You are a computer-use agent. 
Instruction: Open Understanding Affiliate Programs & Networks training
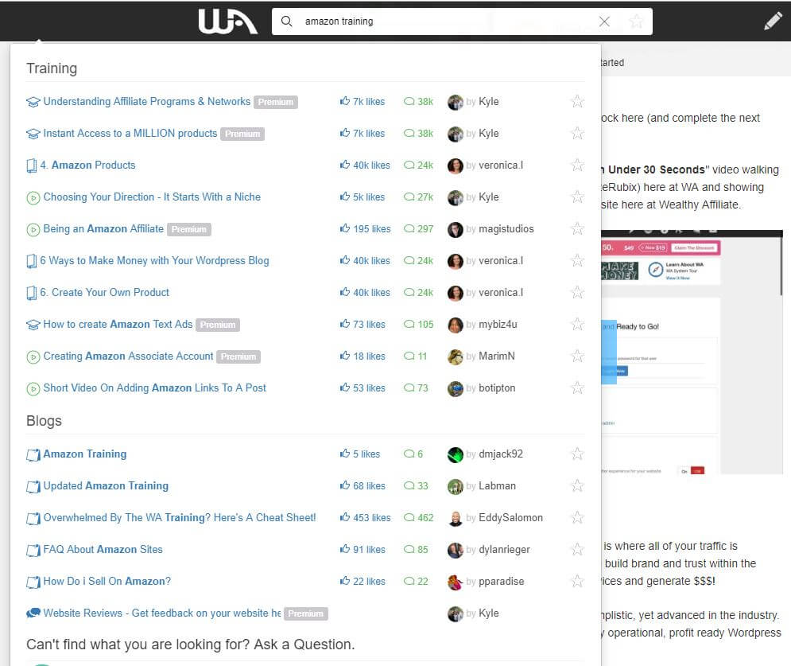[147, 102]
